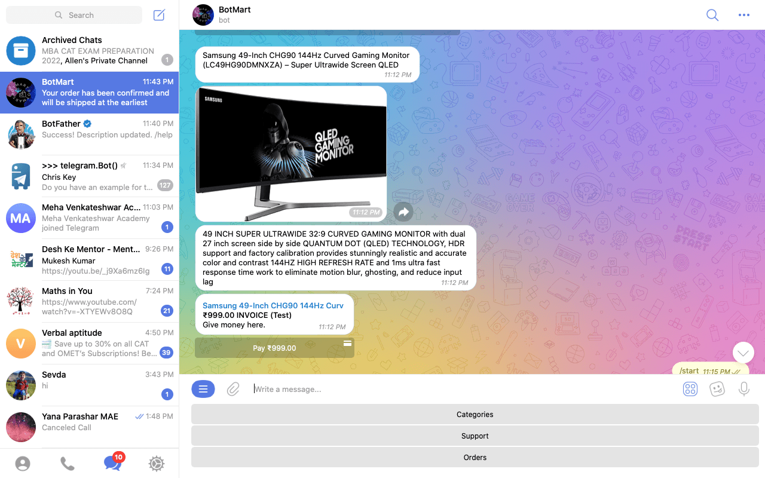Viewport: 765px width, 478px height.
Task: Click the attach file paperclip icon
Action: 233,389
